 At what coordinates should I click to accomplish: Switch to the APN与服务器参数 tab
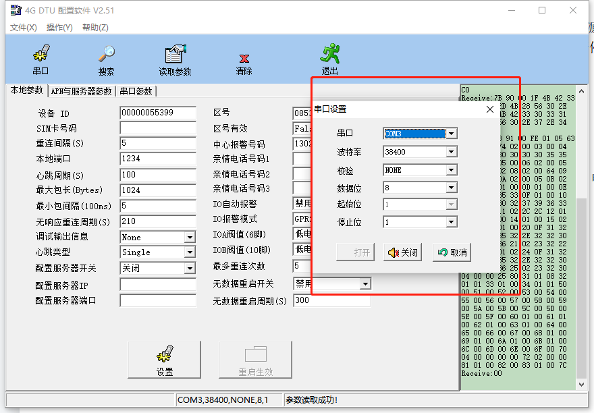(81, 91)
